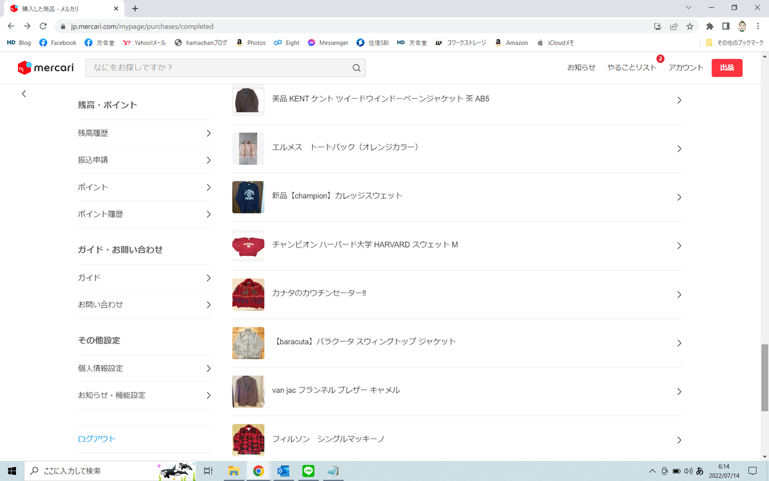Open the Messenger bookmark
The height and width of the screenshot is (481, 769).
(327, 43)
